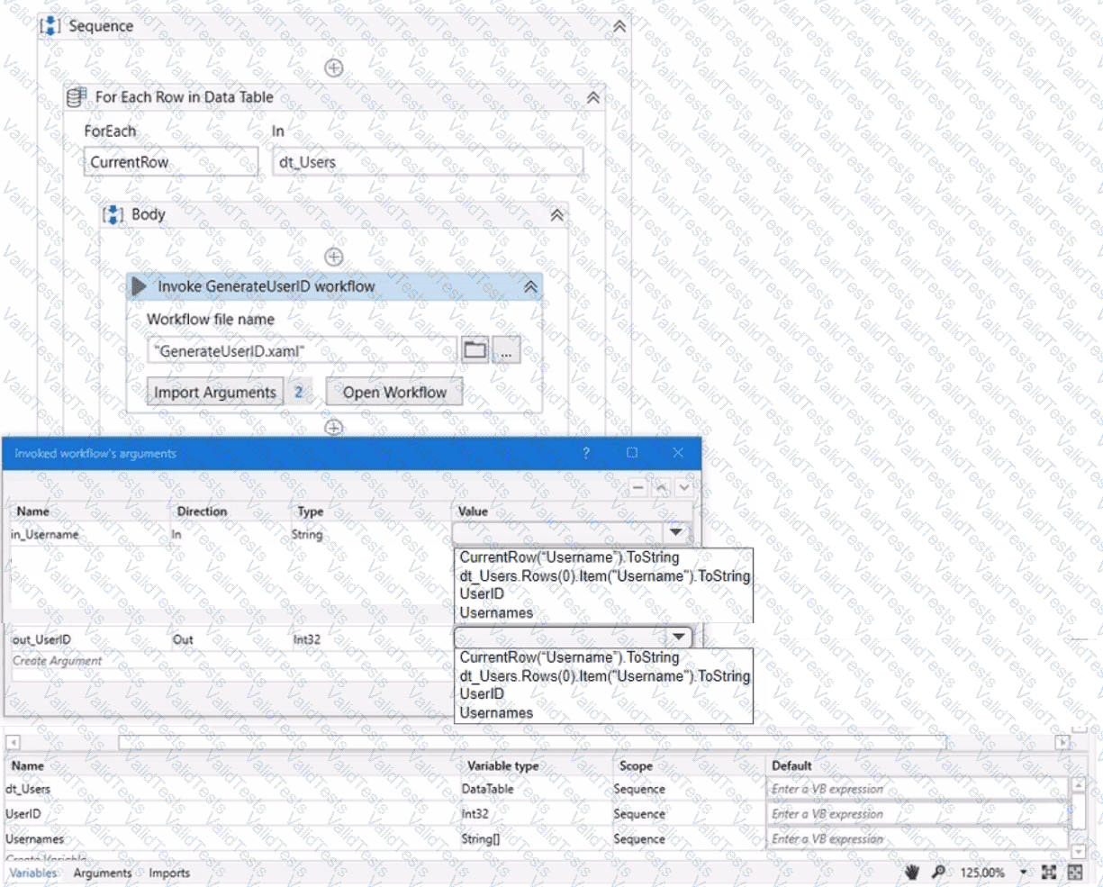Open the out_UserID value dropdown arrow

679,638
